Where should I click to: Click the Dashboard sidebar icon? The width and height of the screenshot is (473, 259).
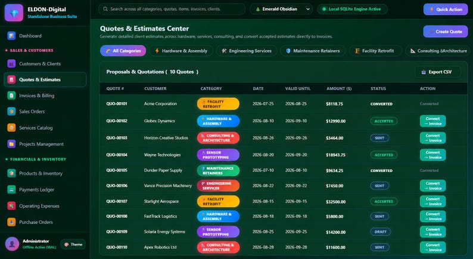point(11,36)
